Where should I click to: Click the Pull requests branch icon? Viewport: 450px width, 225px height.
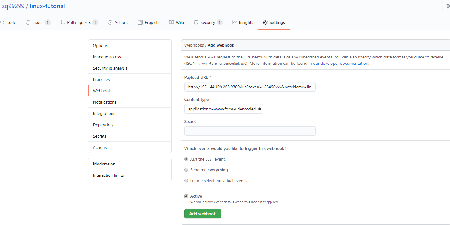click(x=63, y=22)
